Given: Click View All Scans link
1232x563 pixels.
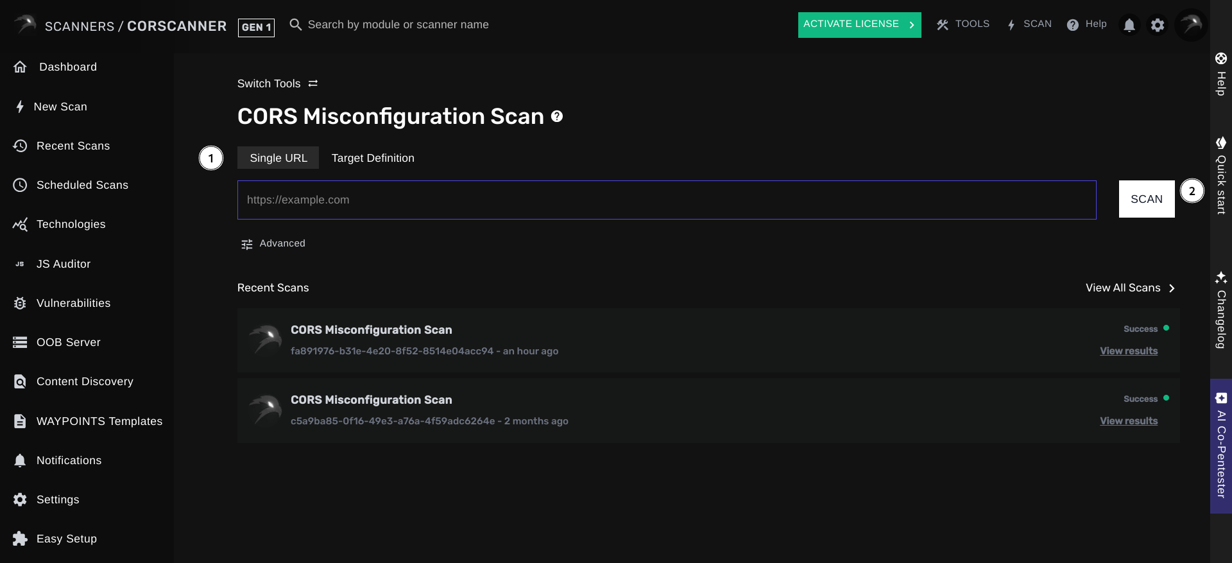Looking at the screenshot, I should point(1130,288).
